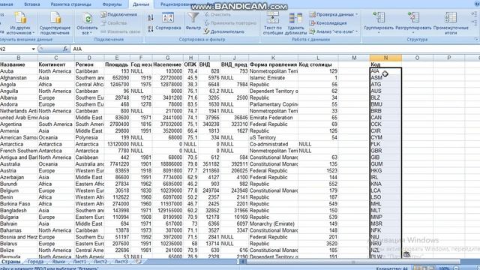Click the zoom slider in status bar
The image size is (480, 270).
[x=468, y=268]
